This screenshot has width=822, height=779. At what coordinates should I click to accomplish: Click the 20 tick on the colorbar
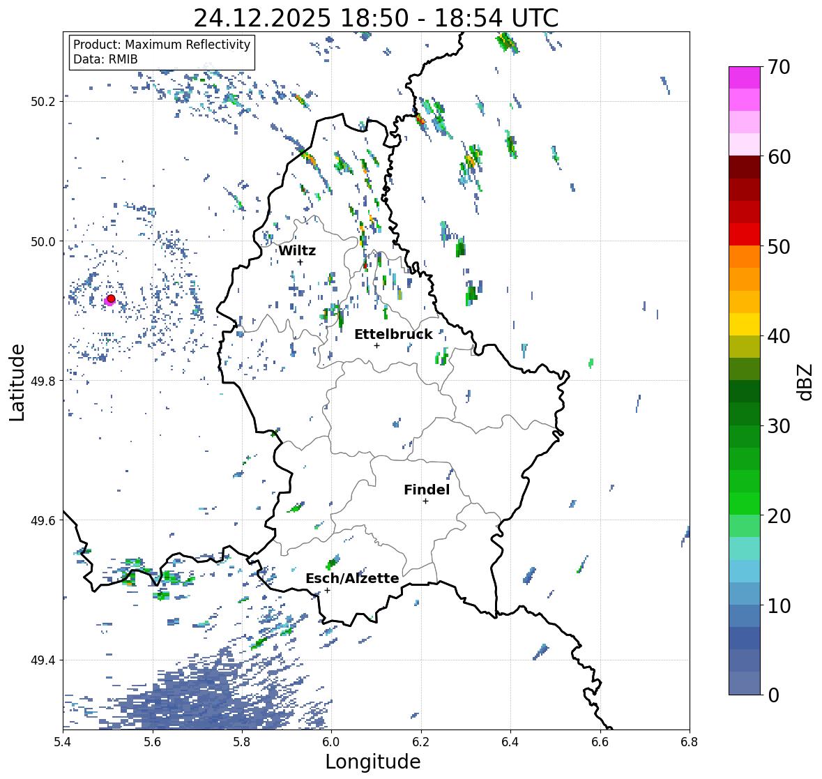(778, 515)
